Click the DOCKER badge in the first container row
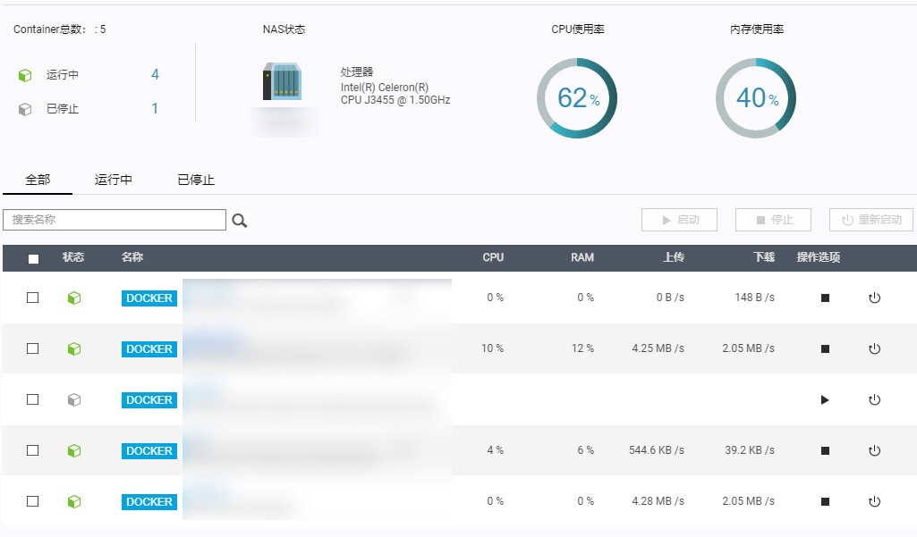917x537 pixels. coord(149,298)
